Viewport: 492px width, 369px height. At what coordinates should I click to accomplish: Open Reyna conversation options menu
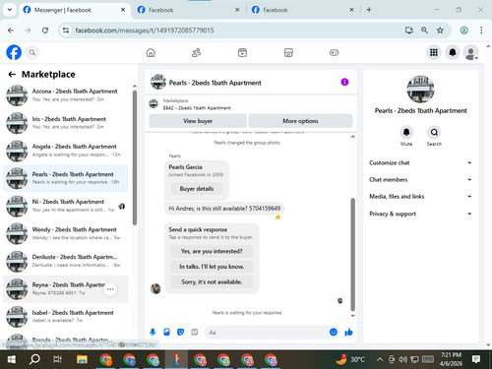[x=110, y=289]
